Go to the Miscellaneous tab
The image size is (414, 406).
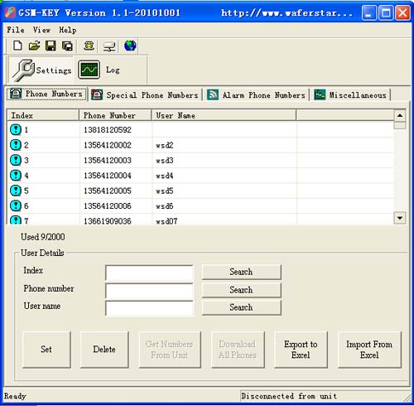pos(350,95)
